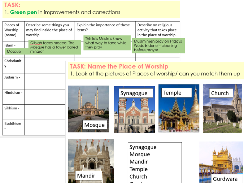Click 'Synagogue' in the word list box
Viewport: 244px width, 183px height.
(x=143, y=147)
